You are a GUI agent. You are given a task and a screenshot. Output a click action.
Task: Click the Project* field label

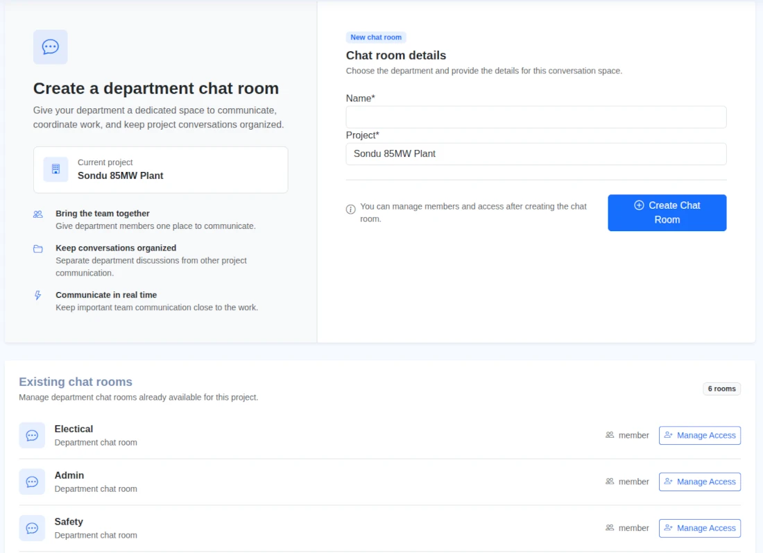point(362,135)
